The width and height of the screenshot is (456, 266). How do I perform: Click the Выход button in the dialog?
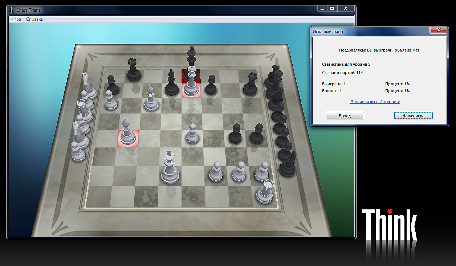point(345,116)
